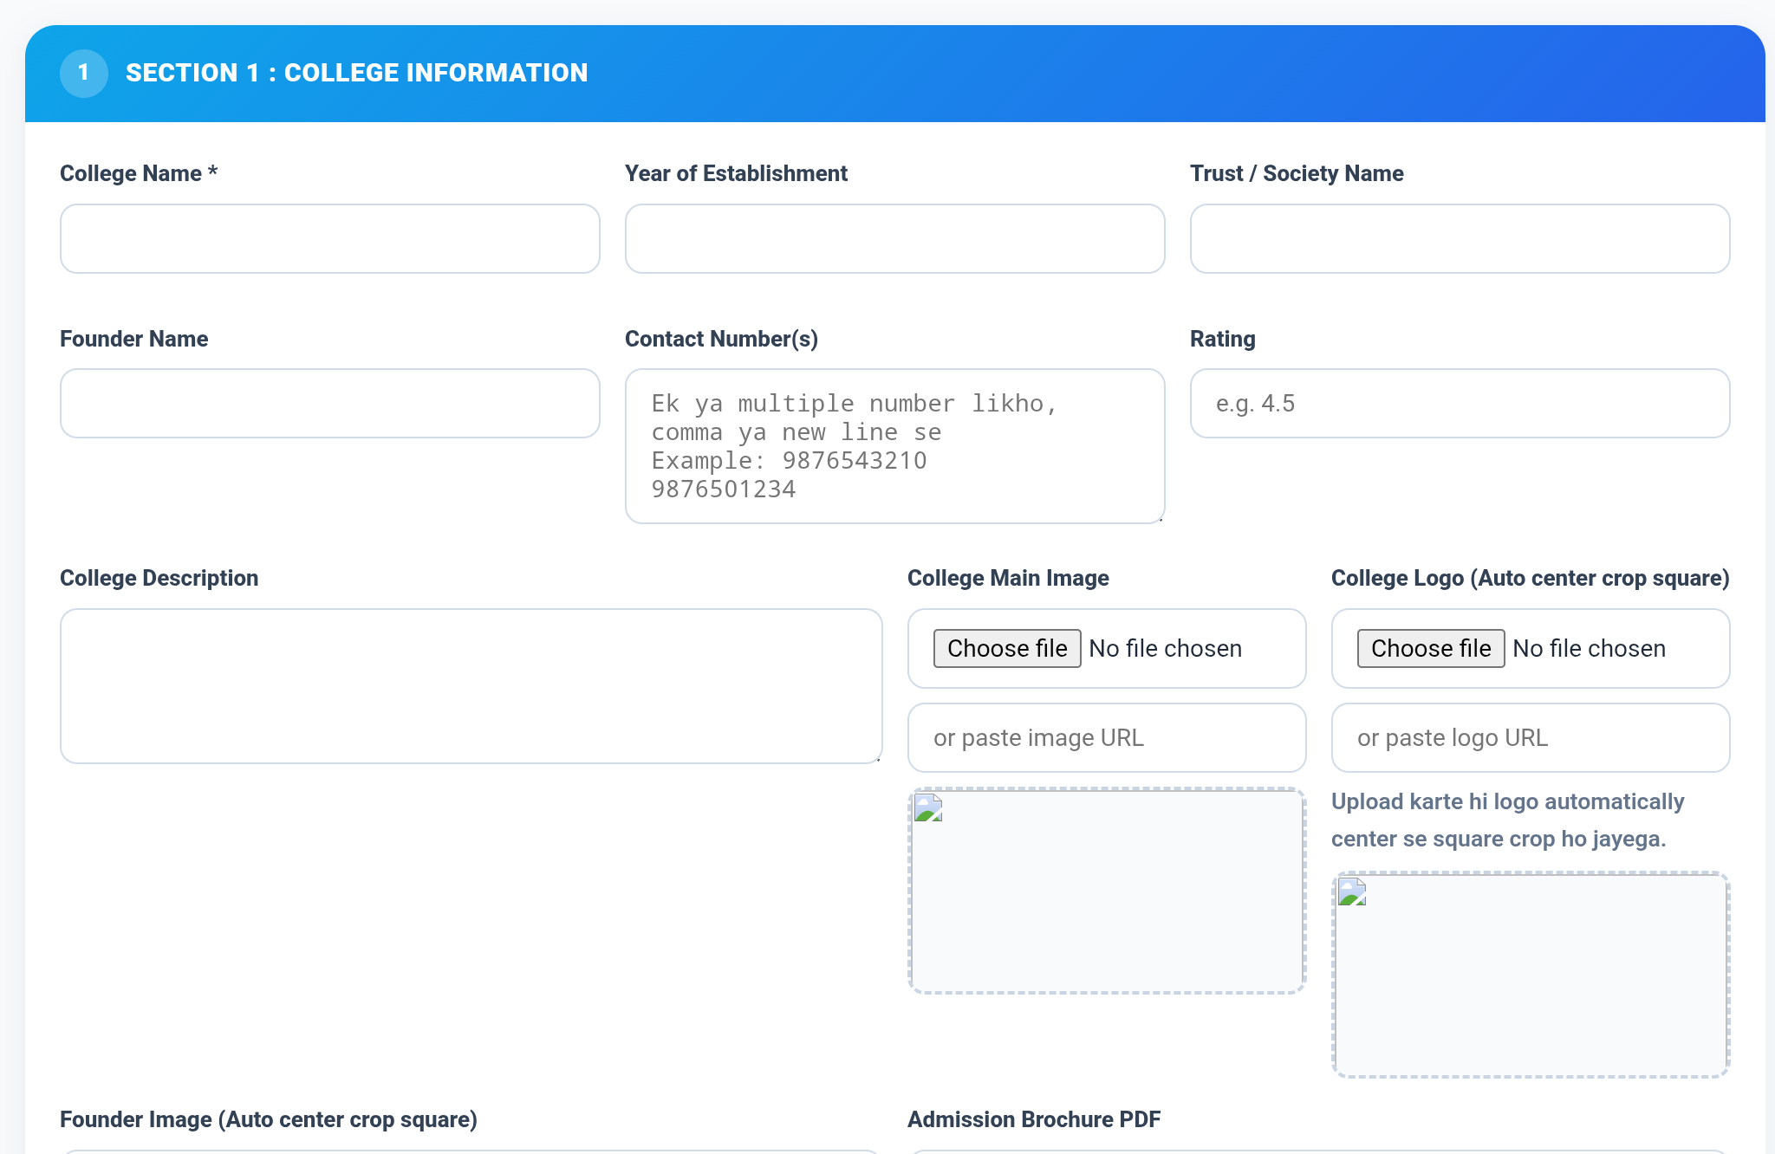Click the College Logo preview box
1775x1154 pixels.
1531,975
